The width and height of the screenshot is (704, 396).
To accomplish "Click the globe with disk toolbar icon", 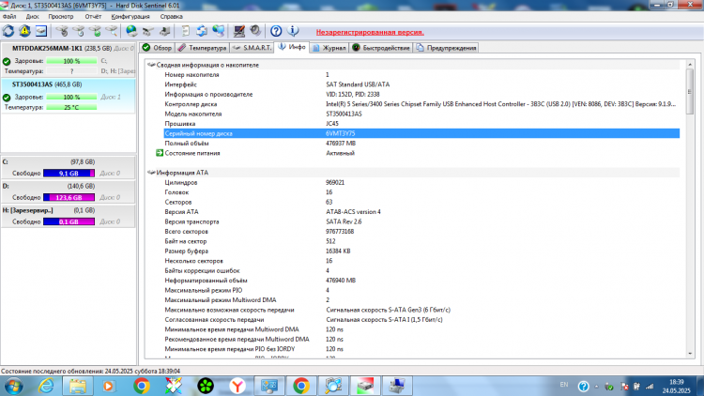I will point(131,31).
